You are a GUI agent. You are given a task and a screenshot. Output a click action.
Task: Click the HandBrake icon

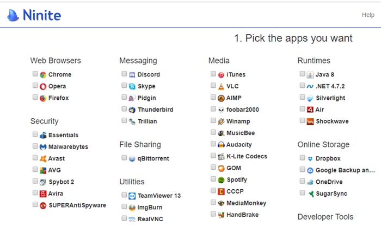pyautogui.click(x=221, y=215)
